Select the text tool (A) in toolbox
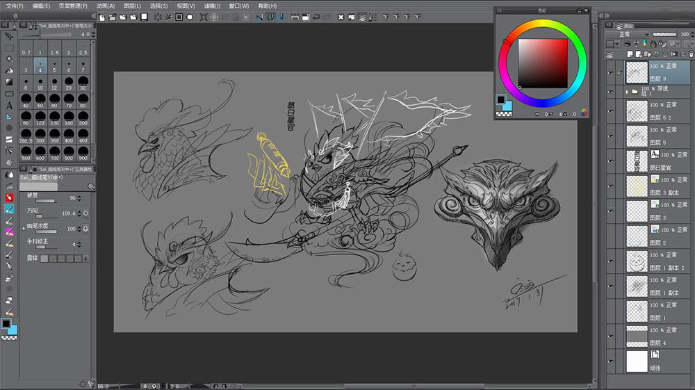The height and width of the screenshot is (390, 695). click(9, 106)
